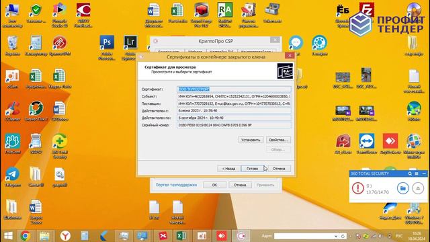Open the AnyDesk desktop shortcut
Screen dimensions: 430x242
coord(390,144)
